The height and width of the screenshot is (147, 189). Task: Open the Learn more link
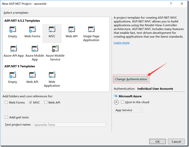[121, 43]
